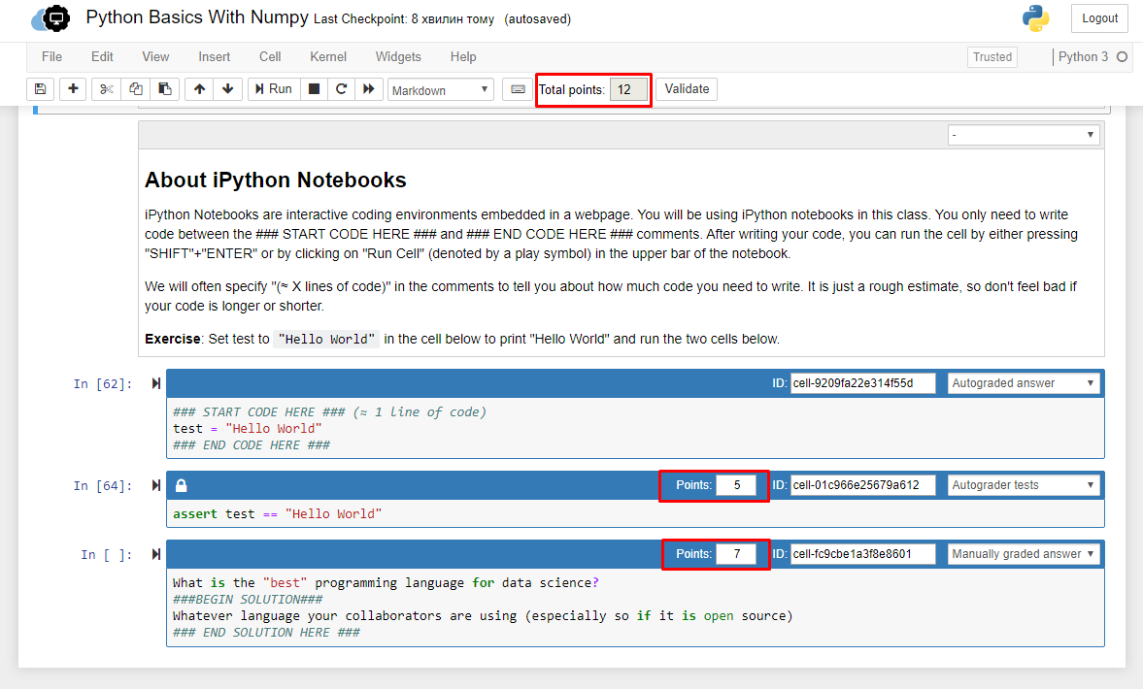Open the File menu
1143x689 pixels.
point(51,57)
